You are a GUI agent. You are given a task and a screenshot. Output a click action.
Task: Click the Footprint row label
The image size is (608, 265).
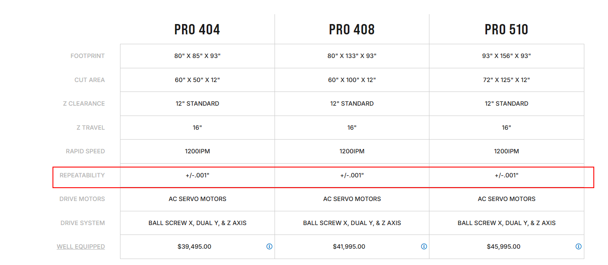(x=88, y=56)
